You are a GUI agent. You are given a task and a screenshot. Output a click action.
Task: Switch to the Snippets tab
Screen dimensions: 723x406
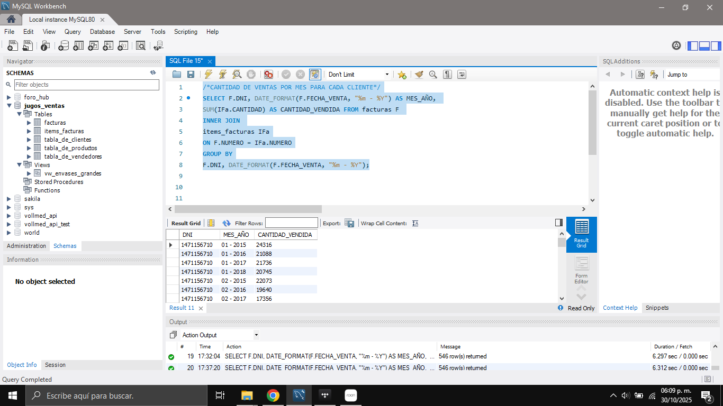(x=657, y=308)
